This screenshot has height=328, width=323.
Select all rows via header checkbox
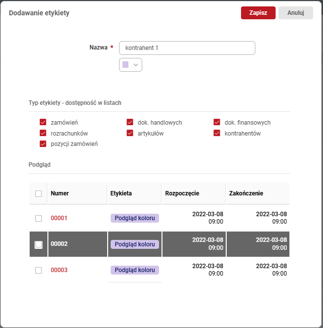39,193
